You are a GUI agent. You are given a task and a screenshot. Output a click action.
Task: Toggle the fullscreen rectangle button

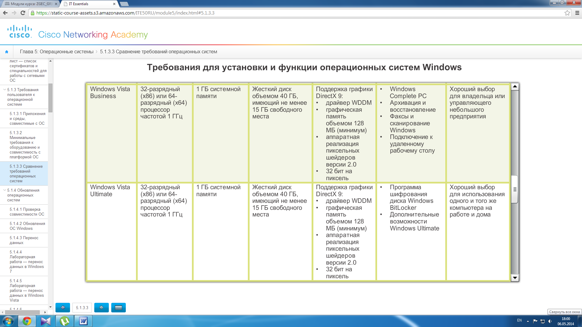coord(119,308)
